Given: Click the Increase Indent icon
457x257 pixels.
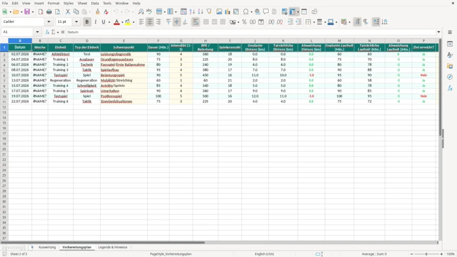Looking at the screenshot, I should (290, 22).
